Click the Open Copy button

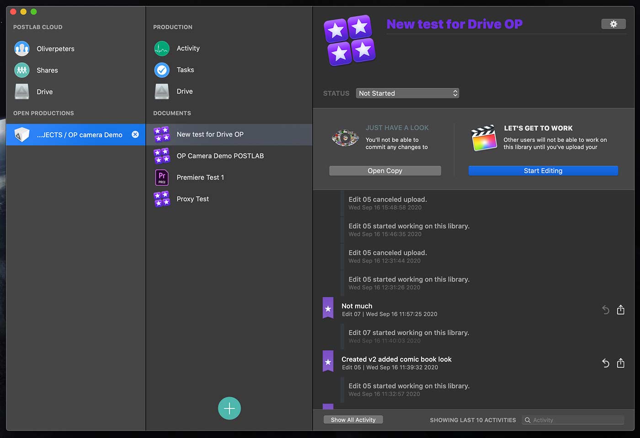pos(385,171)
